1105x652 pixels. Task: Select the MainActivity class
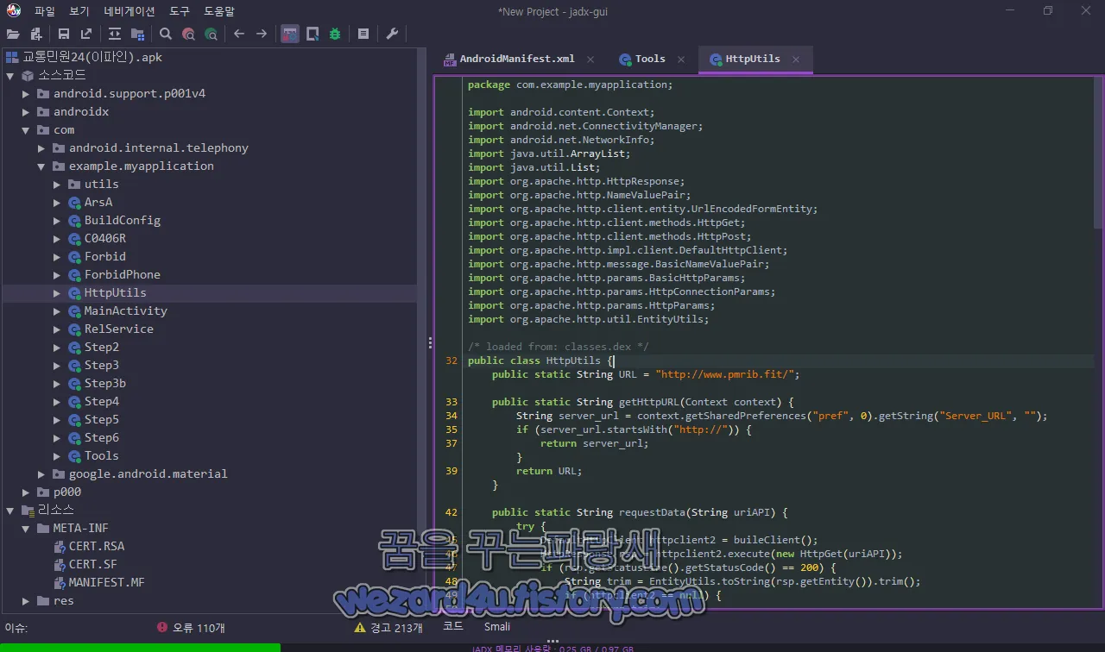[x=125, y=310]
